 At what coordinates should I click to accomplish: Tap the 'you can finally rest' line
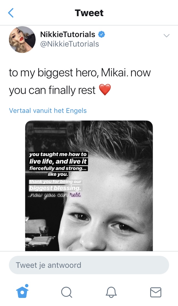[52, 90]
